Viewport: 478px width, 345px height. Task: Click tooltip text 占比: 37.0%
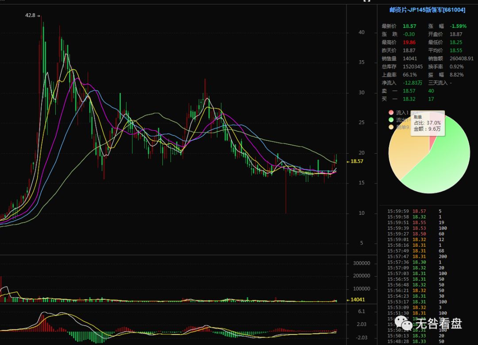(x=427, y=123)
